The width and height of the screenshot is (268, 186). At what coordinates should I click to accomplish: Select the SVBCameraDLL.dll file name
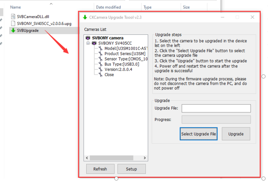pos(33,17)
